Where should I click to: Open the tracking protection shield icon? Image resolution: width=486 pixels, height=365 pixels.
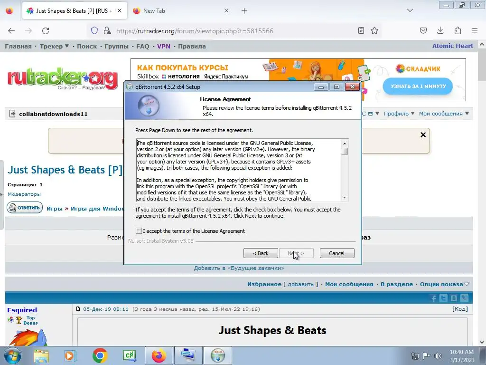click(94, 30)
